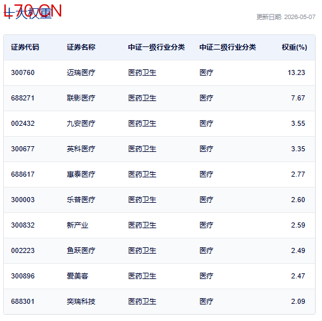The width and height of the screenshot is (322, 321).
Task: Click weight value 3.55
Action: pos(298,123)
